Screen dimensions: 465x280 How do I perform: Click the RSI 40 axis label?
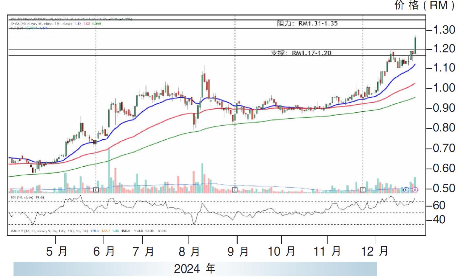point(438,219)
